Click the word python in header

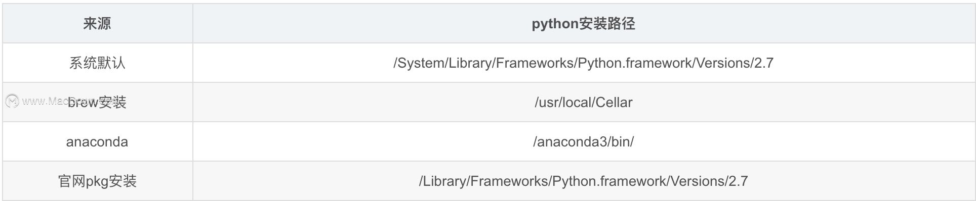555,24
